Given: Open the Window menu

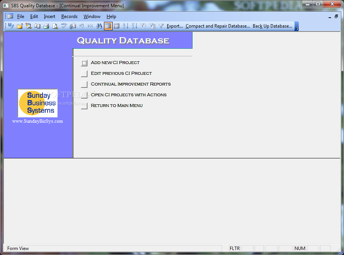Looking at the screenshot, I should click(x=92, y=16).
